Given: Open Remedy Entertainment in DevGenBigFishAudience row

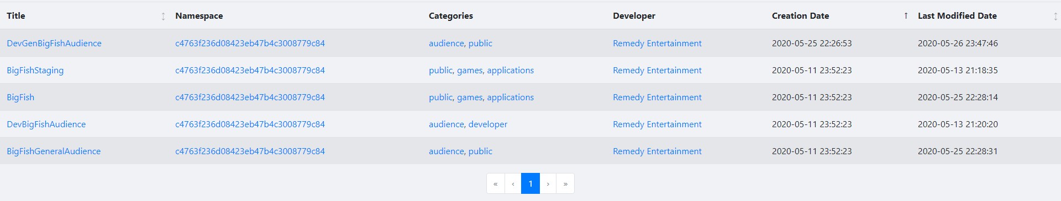Looking at the screenshot, I should 657,43.
